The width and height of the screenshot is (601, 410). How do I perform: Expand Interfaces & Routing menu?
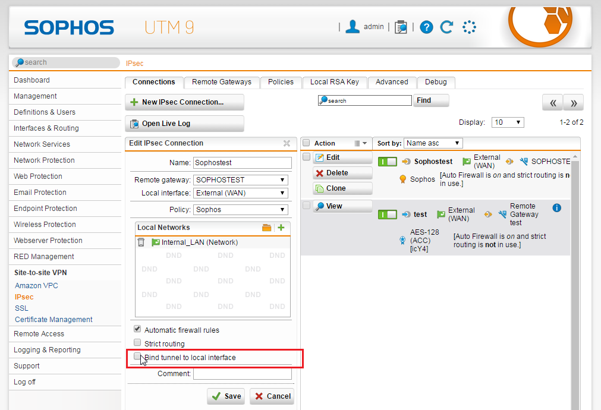click(x=46, y=128)
